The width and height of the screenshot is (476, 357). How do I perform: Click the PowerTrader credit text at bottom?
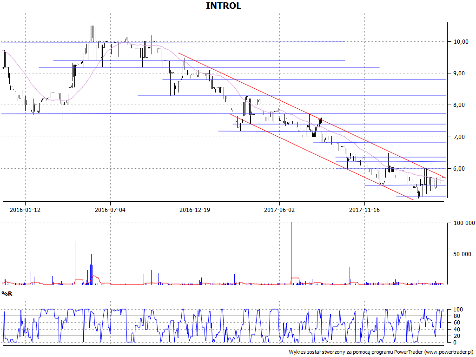[381, 352]
